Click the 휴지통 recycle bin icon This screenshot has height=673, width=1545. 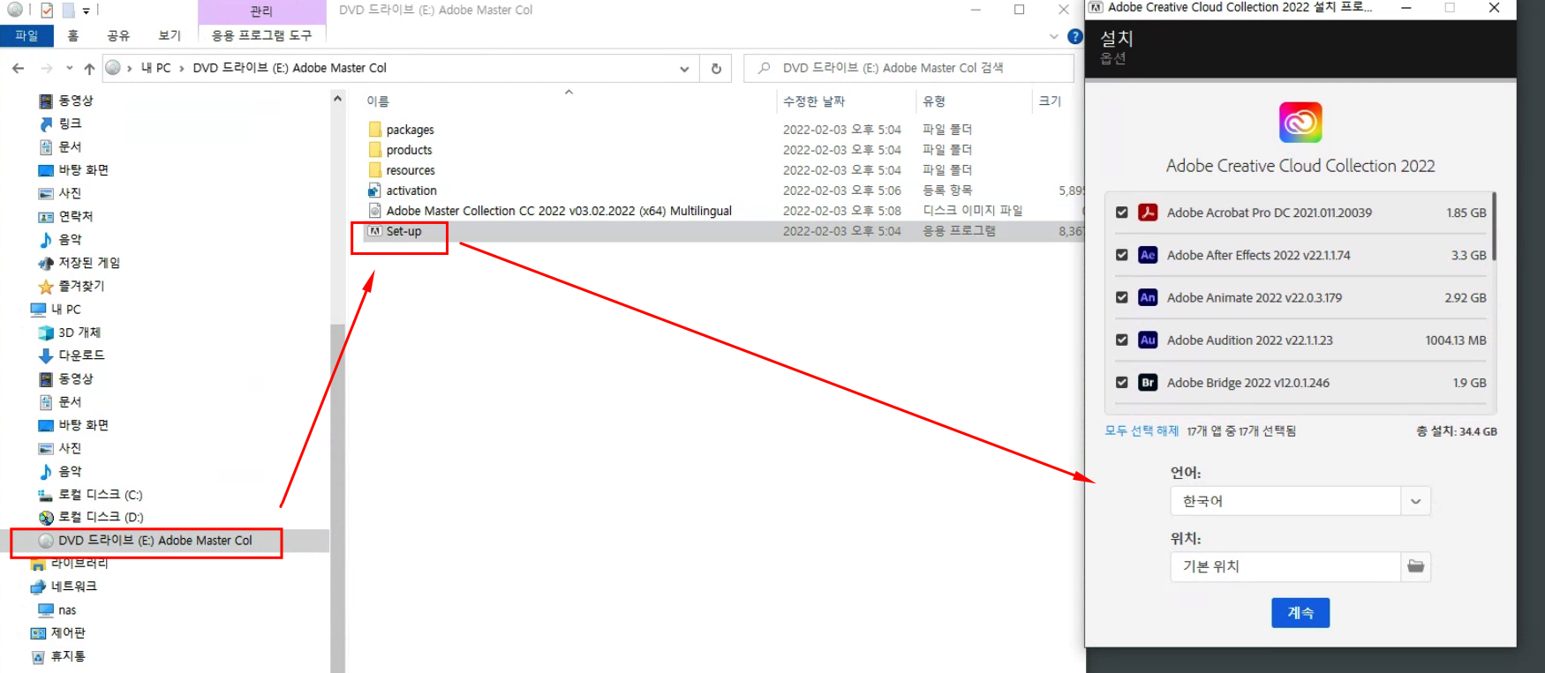[x=38, y=657]
